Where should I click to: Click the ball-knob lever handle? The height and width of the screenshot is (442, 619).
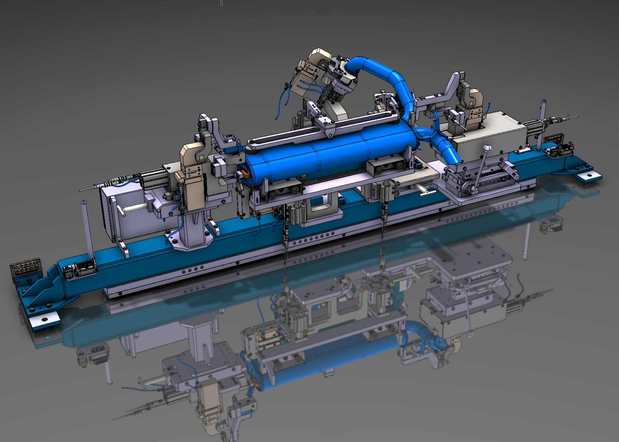click(x=487, y=148)
